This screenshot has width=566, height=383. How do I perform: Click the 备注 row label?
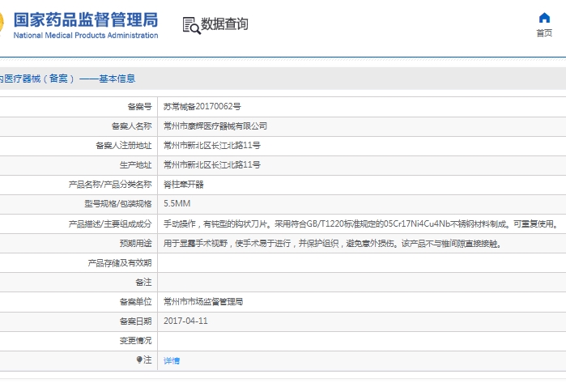(x=143, y=283)
